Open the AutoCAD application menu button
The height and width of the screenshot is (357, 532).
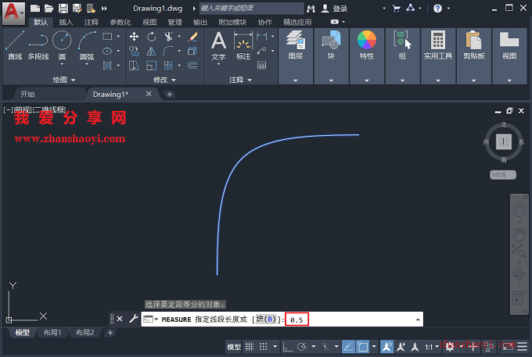click(x=13, y=12)
